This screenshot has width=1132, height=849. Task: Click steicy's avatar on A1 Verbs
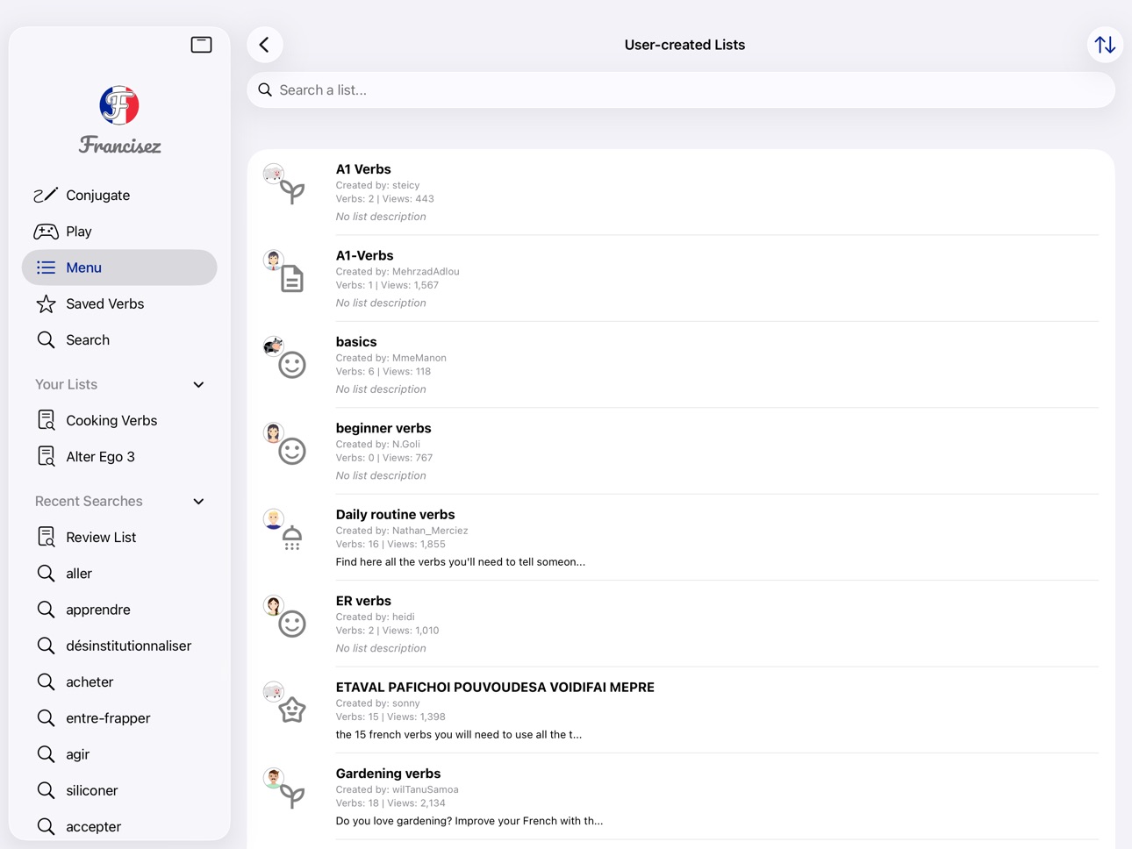[274, 174]
